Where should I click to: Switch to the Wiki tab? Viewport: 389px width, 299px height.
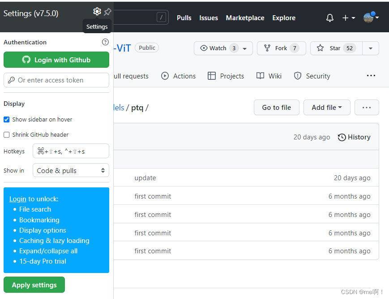[x=269, y=76]
